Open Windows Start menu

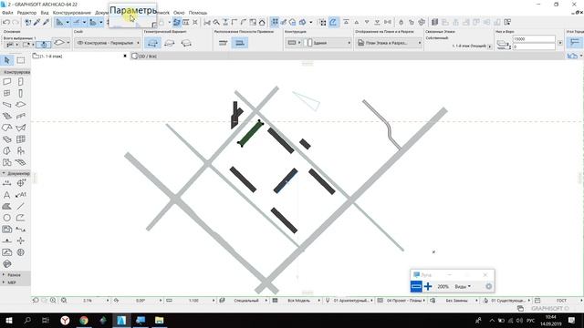tap(9, 320)
